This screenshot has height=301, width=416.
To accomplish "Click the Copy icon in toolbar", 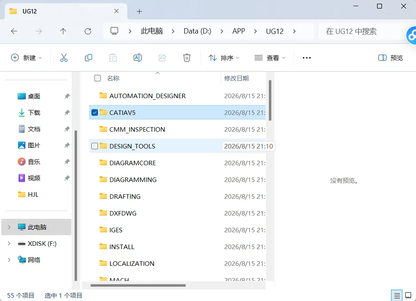I will point(89,58).
